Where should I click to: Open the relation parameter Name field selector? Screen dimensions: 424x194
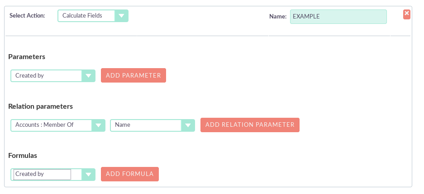pos(146,125)
